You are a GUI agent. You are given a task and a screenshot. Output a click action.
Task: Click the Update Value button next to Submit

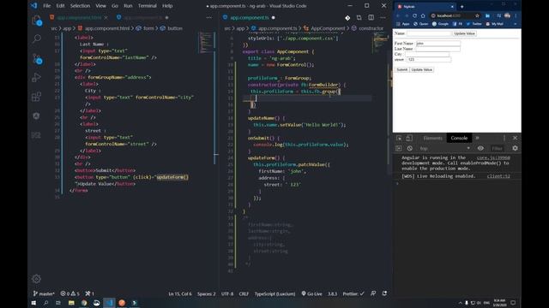[x=421, y=70]
